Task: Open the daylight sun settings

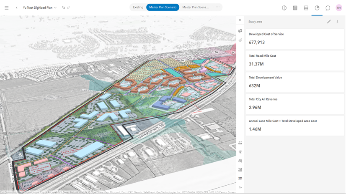Action: [x=240, y=152]
